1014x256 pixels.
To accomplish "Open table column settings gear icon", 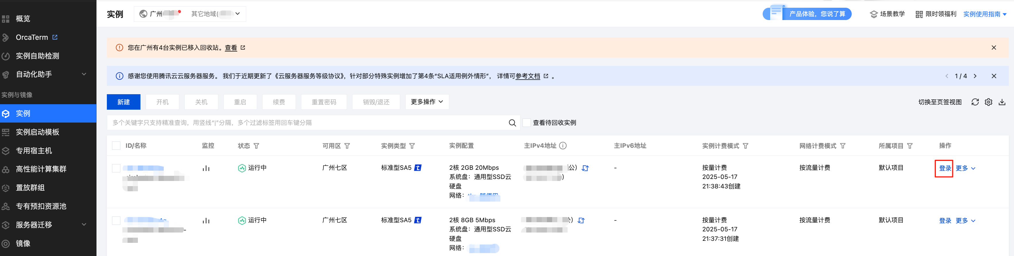I will coord(988,102).
